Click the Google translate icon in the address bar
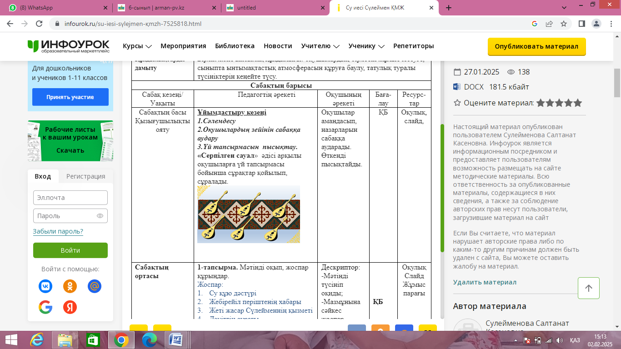This screenshot has width=621, height=349. pos(535,24)
